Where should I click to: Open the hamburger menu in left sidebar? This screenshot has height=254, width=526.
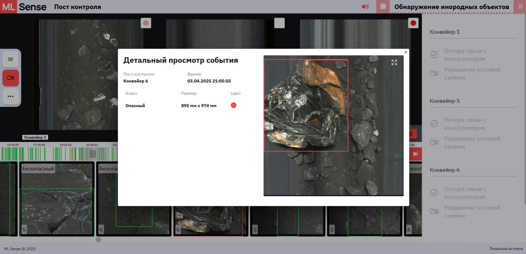(11, 59)
